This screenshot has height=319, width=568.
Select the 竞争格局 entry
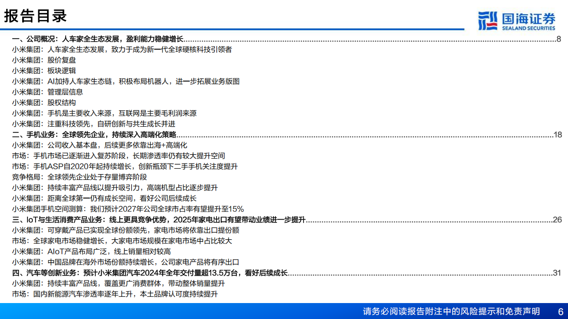click(79, 177)
